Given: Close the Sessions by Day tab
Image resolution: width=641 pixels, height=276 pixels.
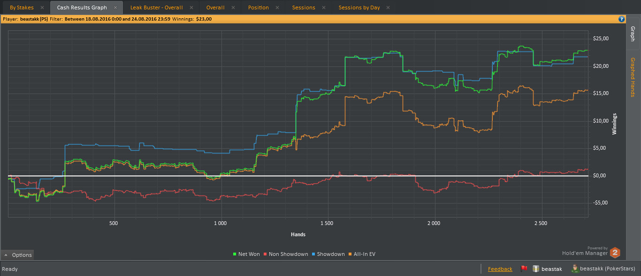Looking at the screenshot, I should (388, 7).
